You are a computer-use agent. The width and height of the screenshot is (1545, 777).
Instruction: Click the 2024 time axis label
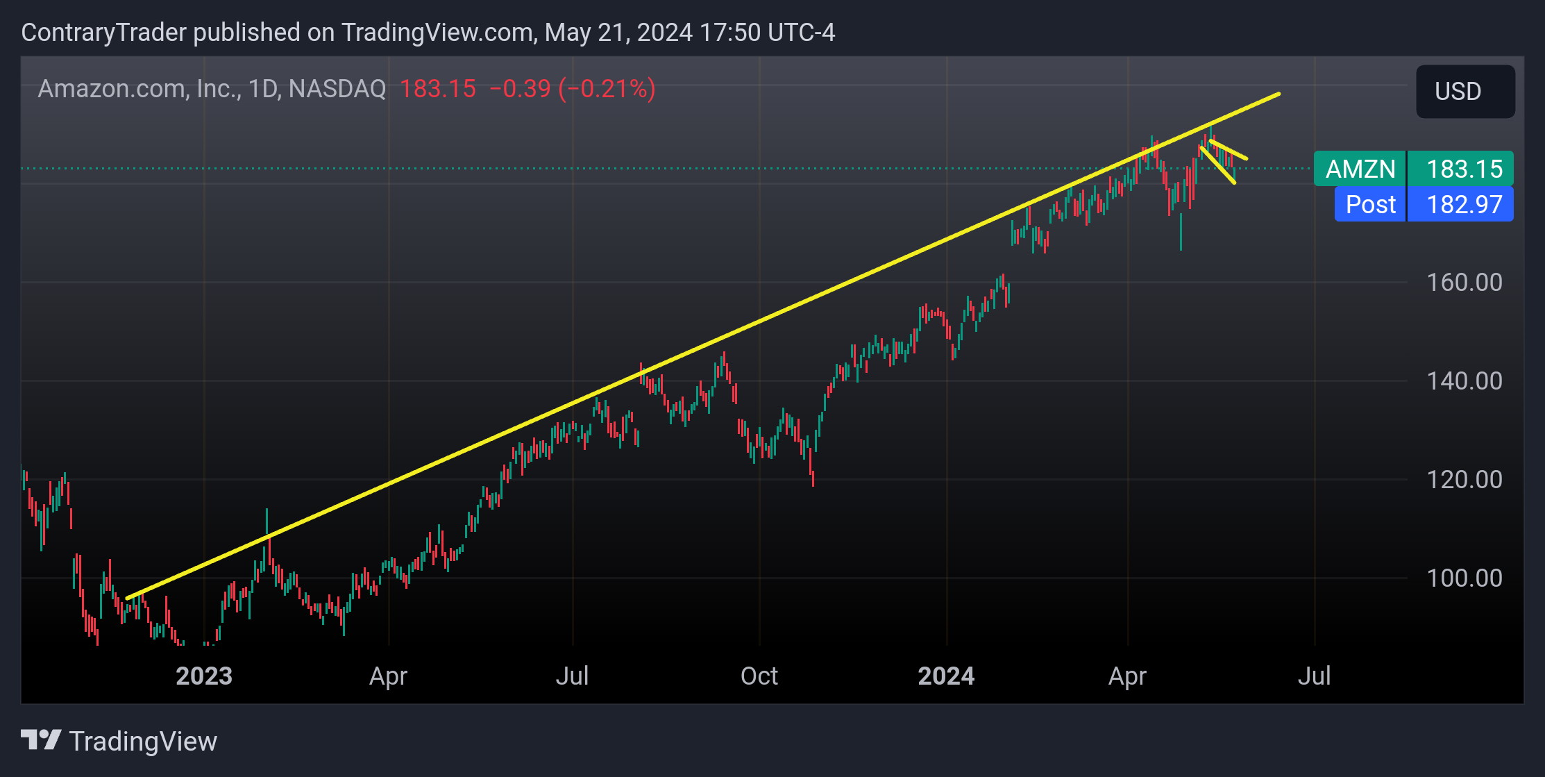[x=946, y=676]
